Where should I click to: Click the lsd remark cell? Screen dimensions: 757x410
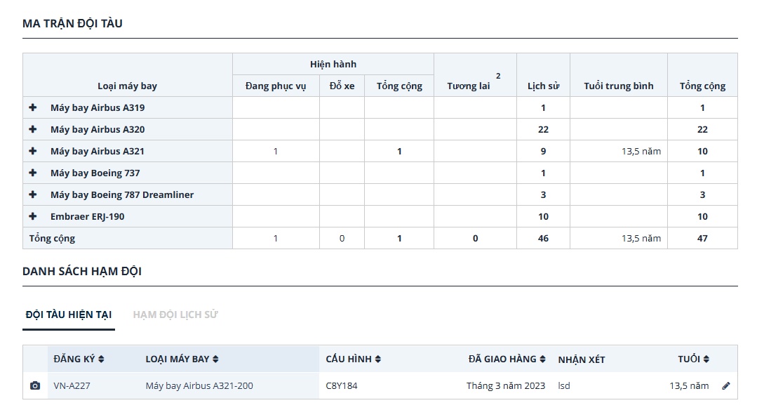(x=564, y=386)
